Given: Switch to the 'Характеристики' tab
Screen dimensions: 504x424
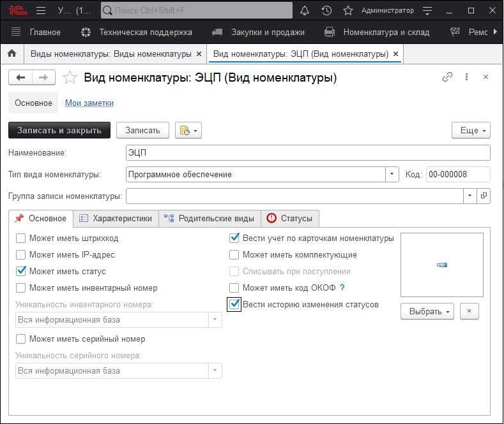Looking at the screenshot, I should (116, 219).
